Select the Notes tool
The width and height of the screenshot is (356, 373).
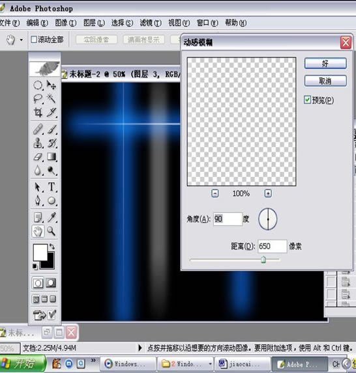tap(38, 217)
